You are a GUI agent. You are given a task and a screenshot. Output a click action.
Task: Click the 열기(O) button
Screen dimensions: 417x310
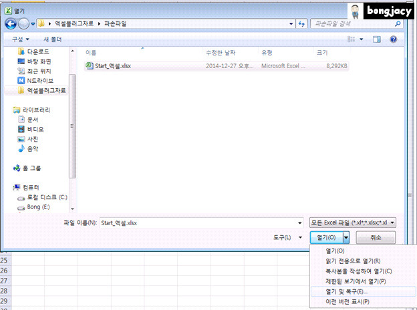[x=326, y=237]
